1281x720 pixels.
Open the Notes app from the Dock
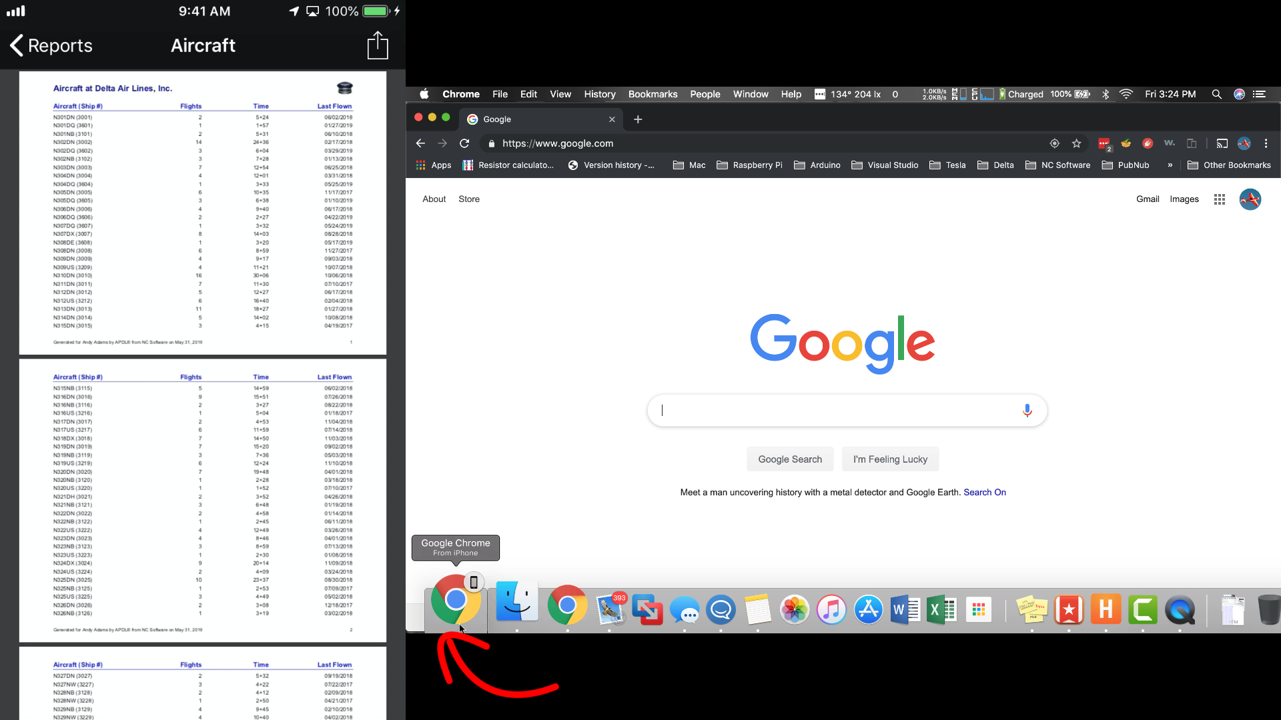[x=758, y=609]
